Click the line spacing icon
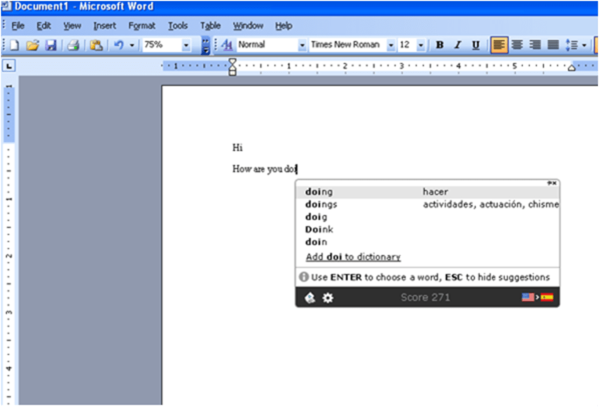The width and height of the screenshot is (599, 407). [x=572, y=45]
